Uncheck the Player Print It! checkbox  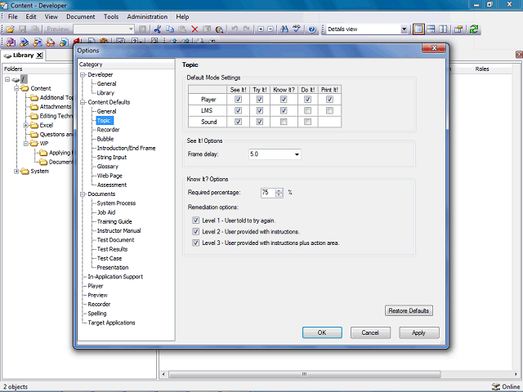point(329,100)
